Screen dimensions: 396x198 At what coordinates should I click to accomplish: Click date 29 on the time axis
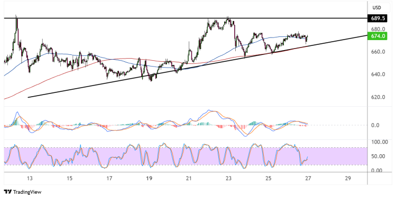[x=348, y=178]
